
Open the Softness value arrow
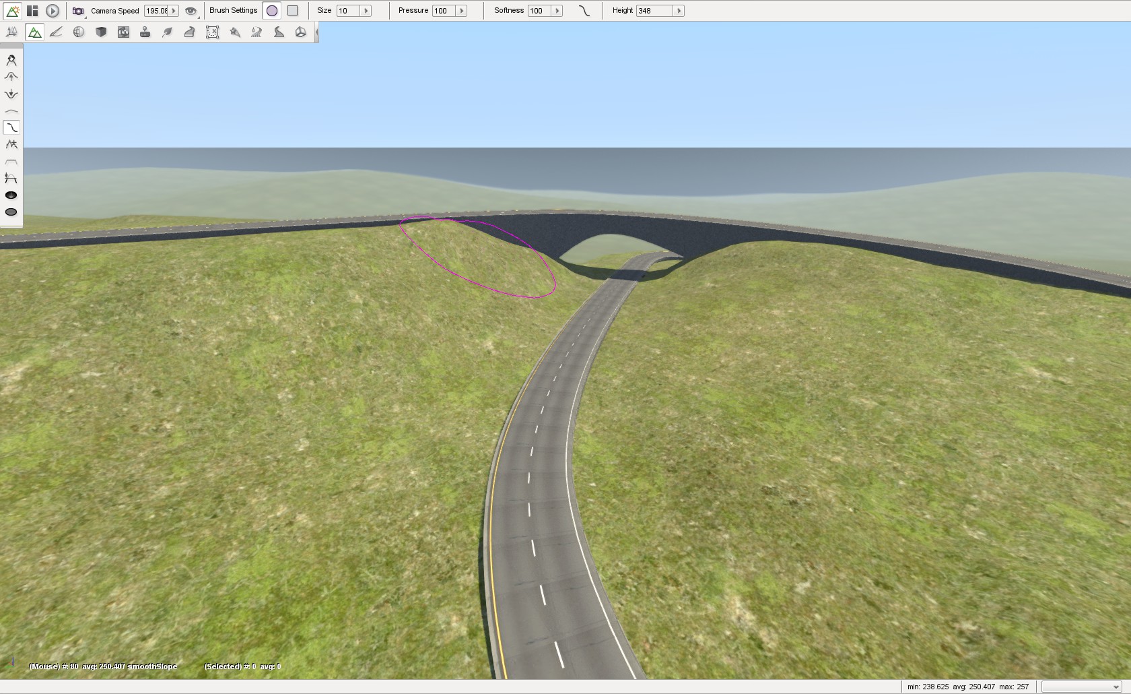[557, 11]
